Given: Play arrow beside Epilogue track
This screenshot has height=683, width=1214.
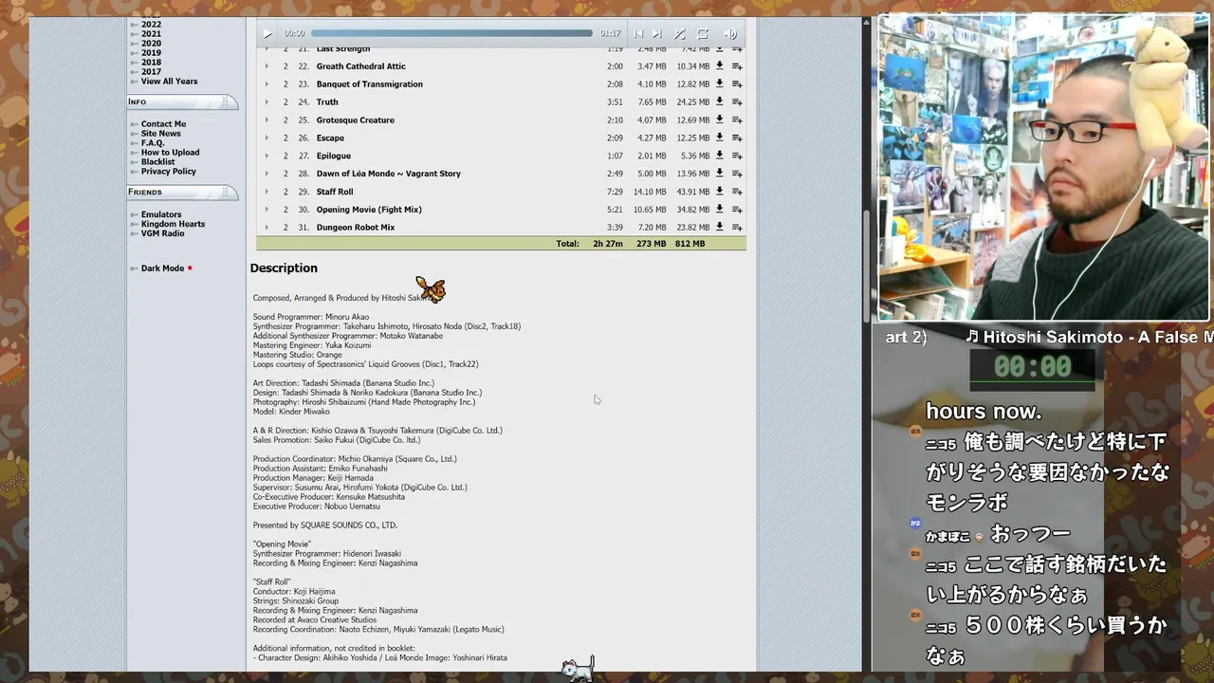Looking at the screenshot, I should [x=267, y=157].
